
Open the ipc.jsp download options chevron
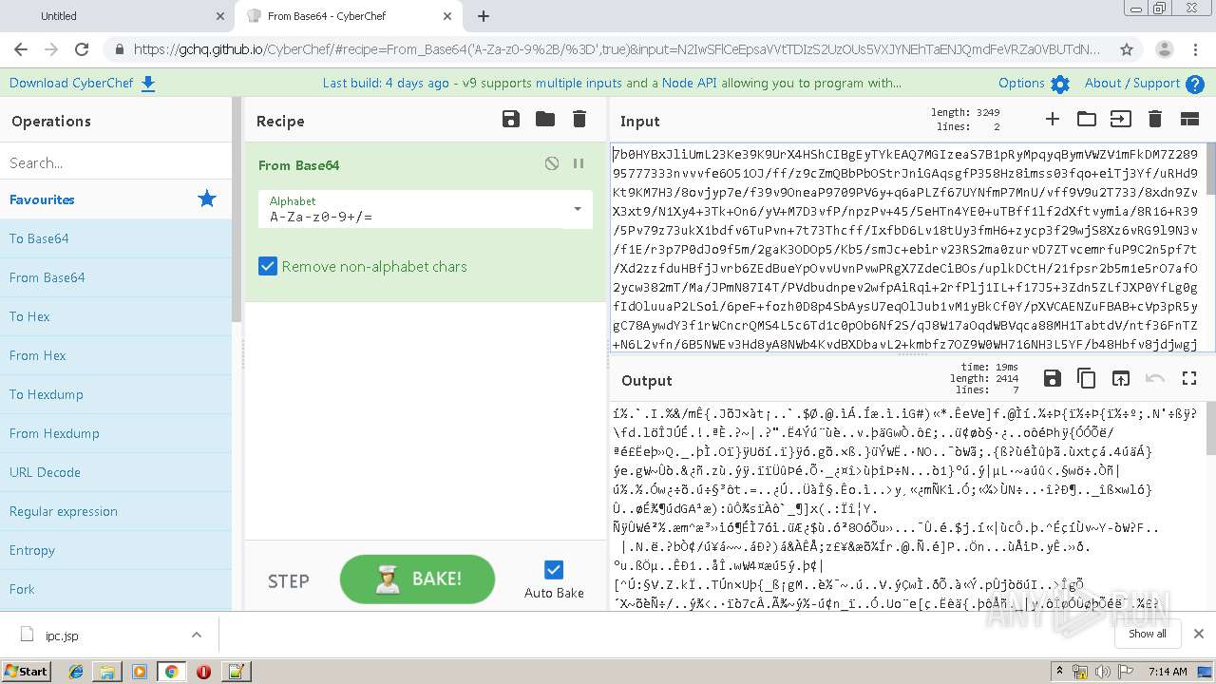tap(197, 635)
